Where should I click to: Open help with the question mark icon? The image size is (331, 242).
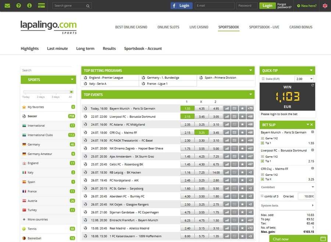point(19,6)
